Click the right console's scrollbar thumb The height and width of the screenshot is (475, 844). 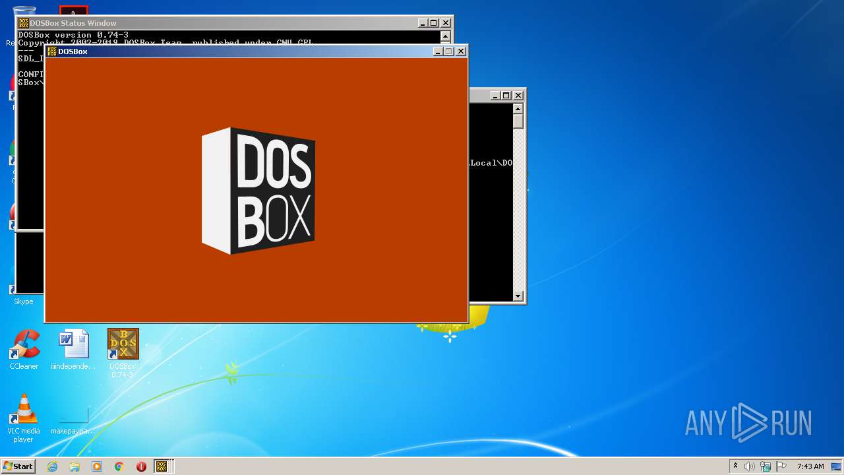pos(518,121)
